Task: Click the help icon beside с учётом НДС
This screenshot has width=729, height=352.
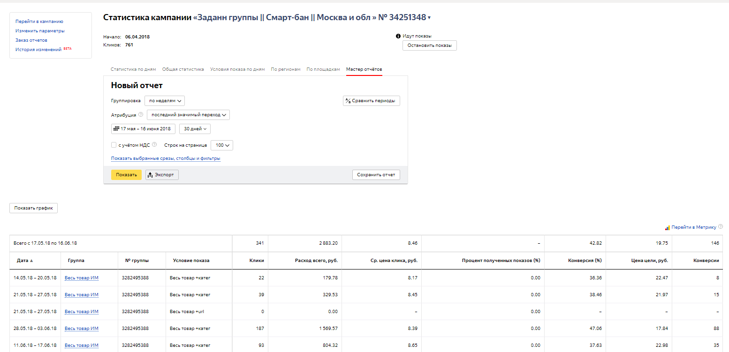Action: (154, 145)
